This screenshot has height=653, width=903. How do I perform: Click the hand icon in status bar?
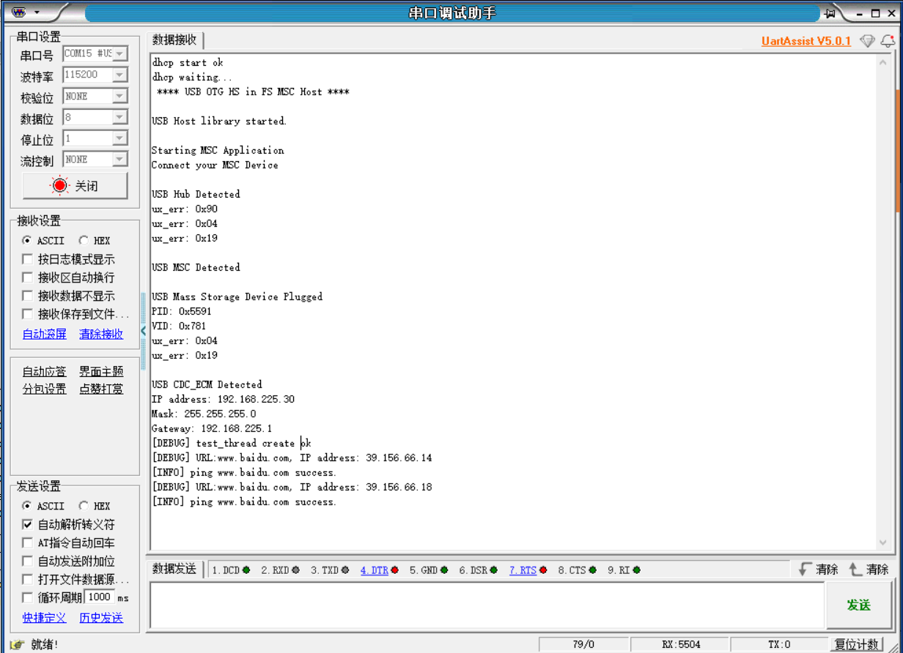click(18, 644)
